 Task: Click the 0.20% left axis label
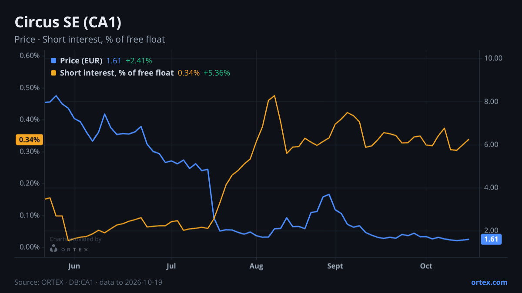[30, 183]
